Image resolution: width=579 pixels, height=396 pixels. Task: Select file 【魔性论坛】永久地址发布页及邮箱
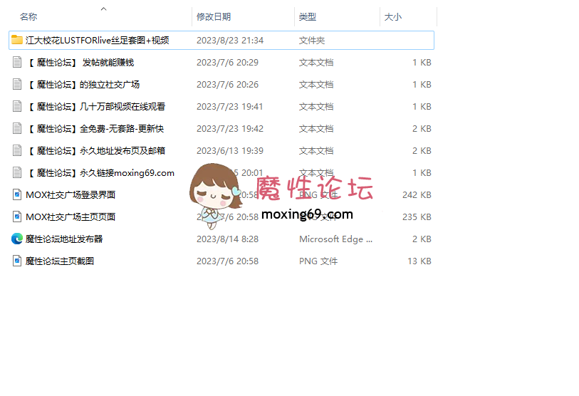click(95, 151)
